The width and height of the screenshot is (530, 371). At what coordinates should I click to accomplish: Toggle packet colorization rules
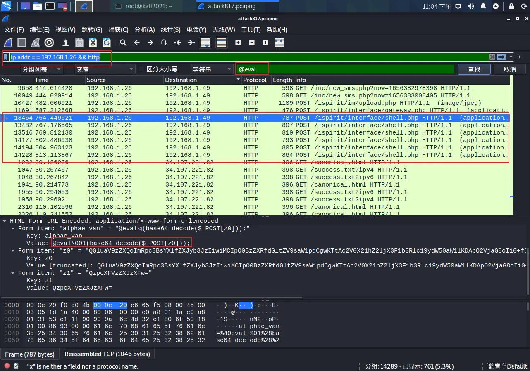click(222, 43)
